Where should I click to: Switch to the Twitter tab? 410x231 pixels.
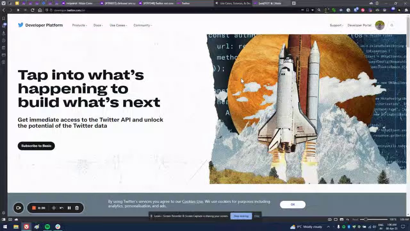[x=195, y=3]
